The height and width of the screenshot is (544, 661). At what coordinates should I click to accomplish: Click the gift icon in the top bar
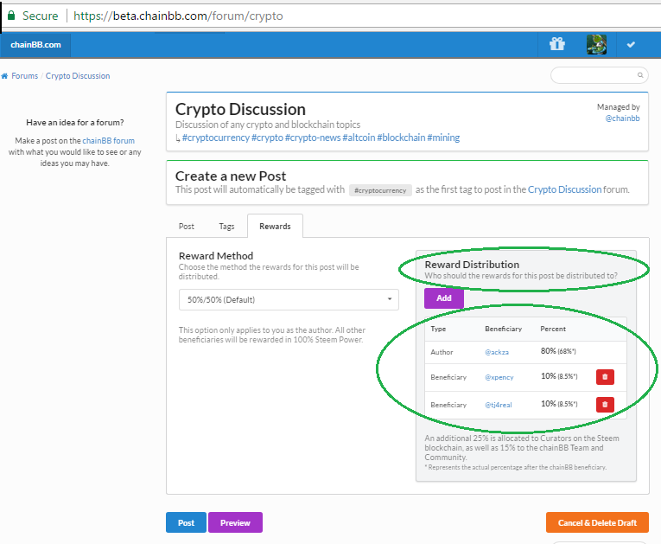pyautogui.click(x=556, y=44)
